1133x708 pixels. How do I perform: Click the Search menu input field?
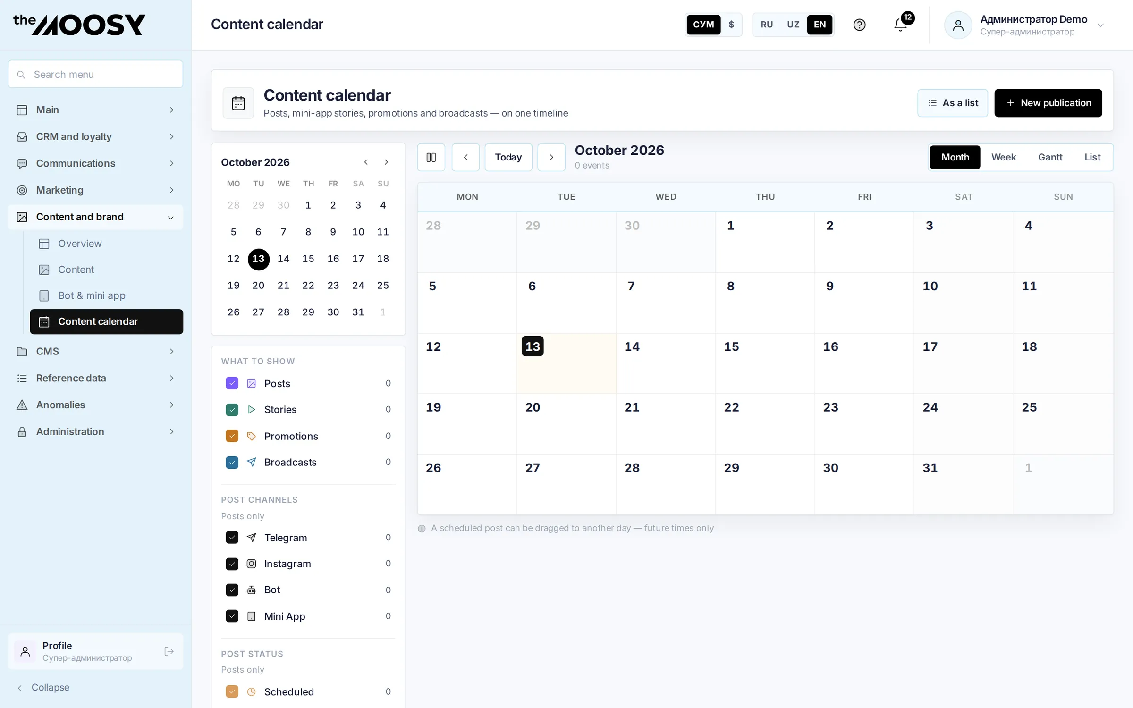tap(95, 74)
